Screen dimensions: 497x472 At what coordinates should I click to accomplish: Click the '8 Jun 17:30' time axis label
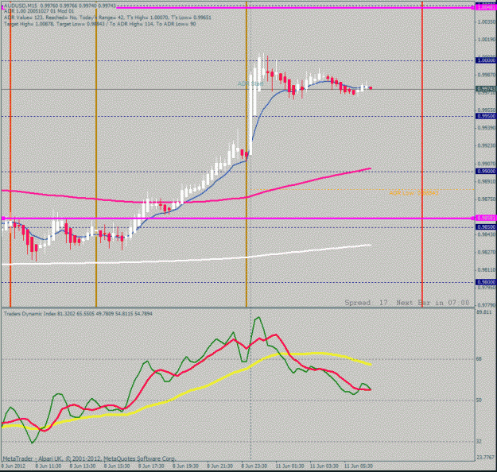(x=151, y=466)
